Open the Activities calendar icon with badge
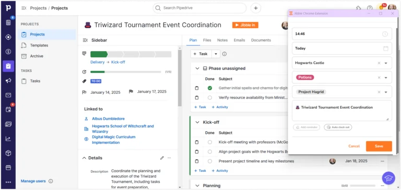 coord(8,110)
